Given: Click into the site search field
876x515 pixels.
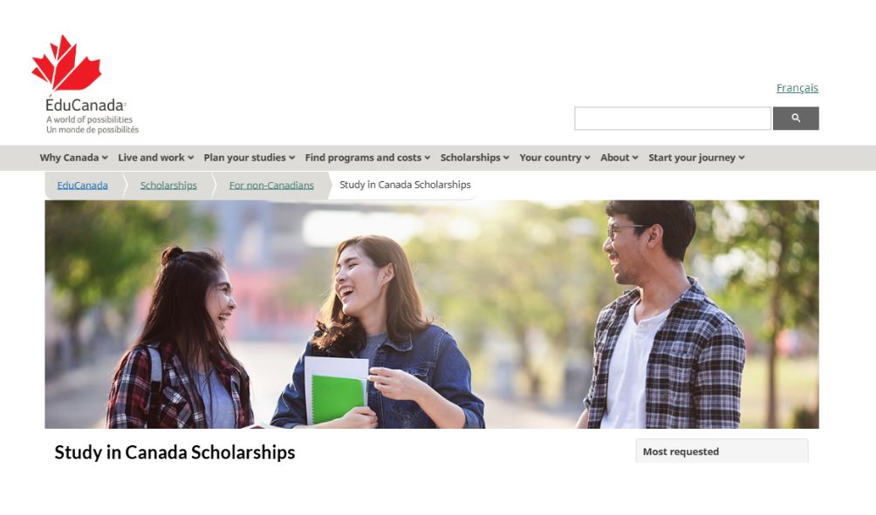Looking at the screenshot, I should point(673,119).
